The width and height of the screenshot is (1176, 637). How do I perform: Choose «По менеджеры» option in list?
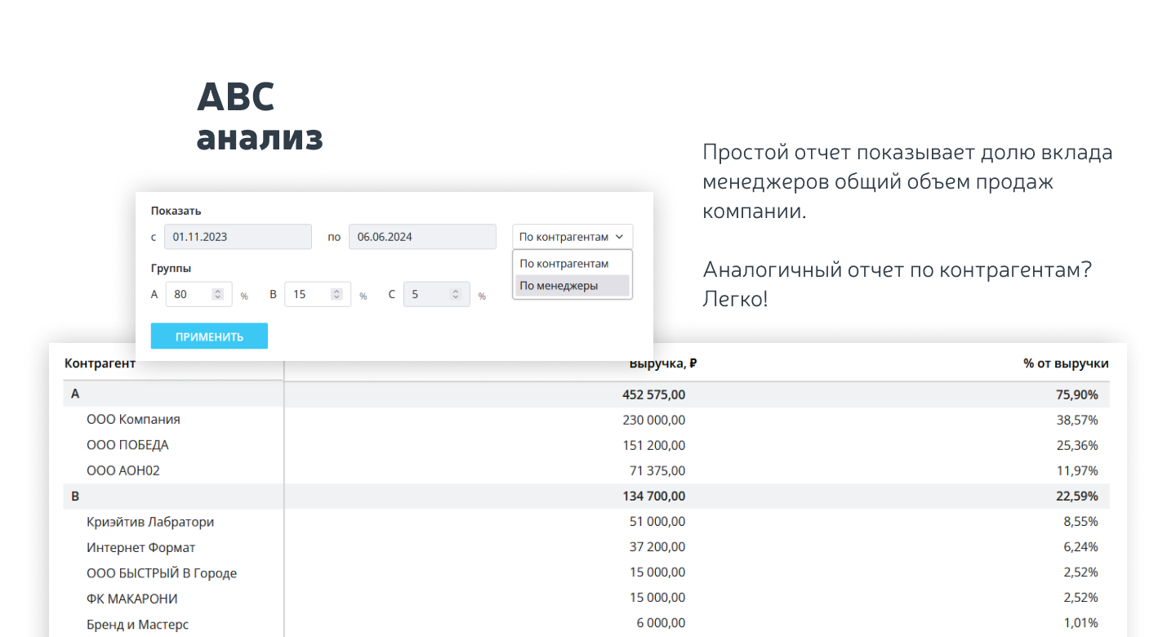click(x=572, y=286)
